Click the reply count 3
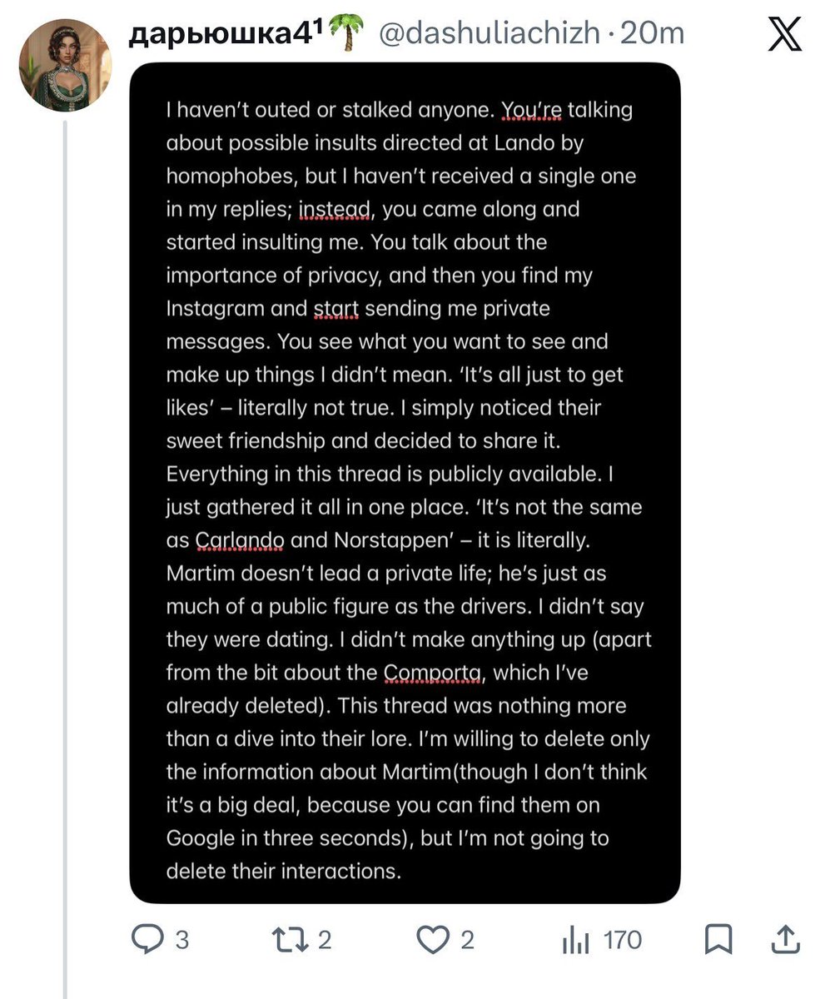The height and width of the screenshot is (999, 825). [x=181, y=941]
